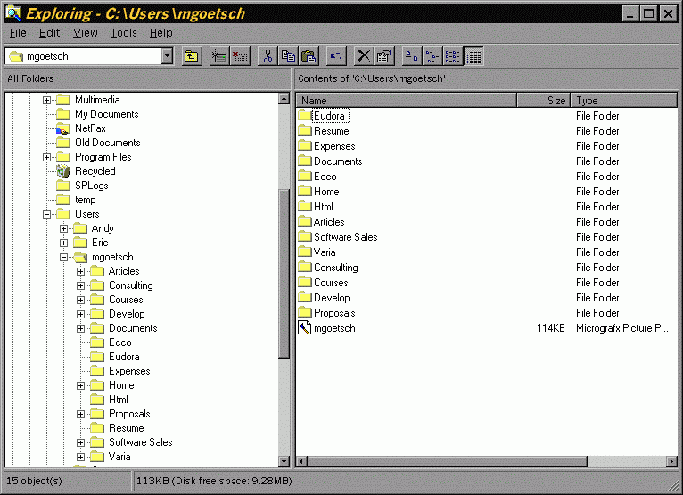This screenshot has width=683, height=495.
Task: Select the mgoetsch picture file in list
Action: [334, 328]
